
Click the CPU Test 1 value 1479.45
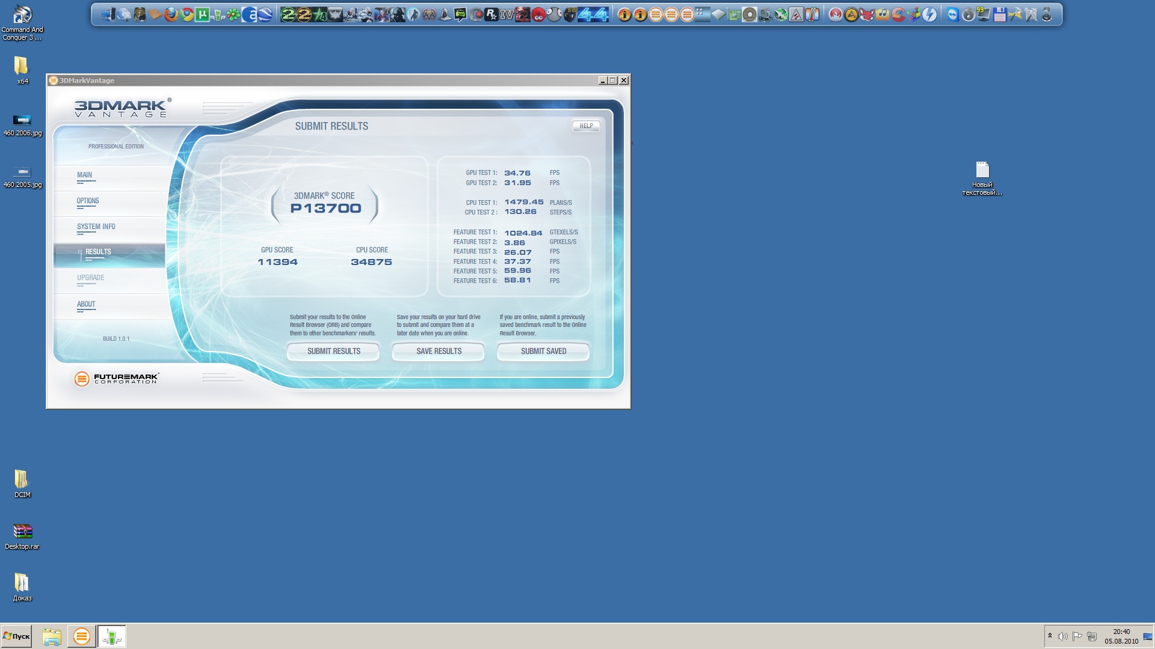click(524, 203)
